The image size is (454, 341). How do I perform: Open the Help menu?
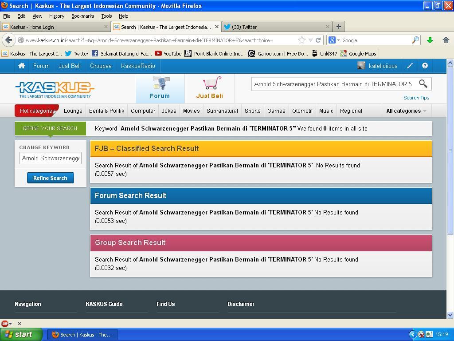click(124, 16)
